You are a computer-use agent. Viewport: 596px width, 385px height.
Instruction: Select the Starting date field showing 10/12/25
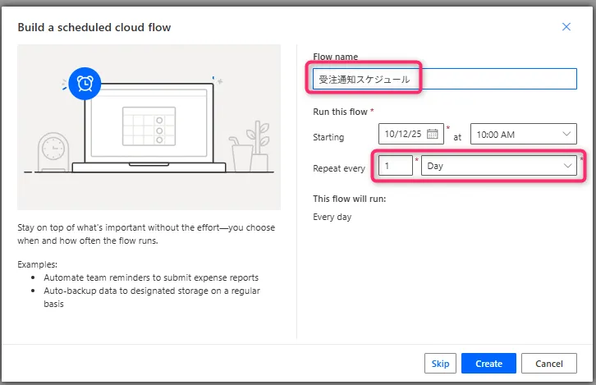coord(402,135)
